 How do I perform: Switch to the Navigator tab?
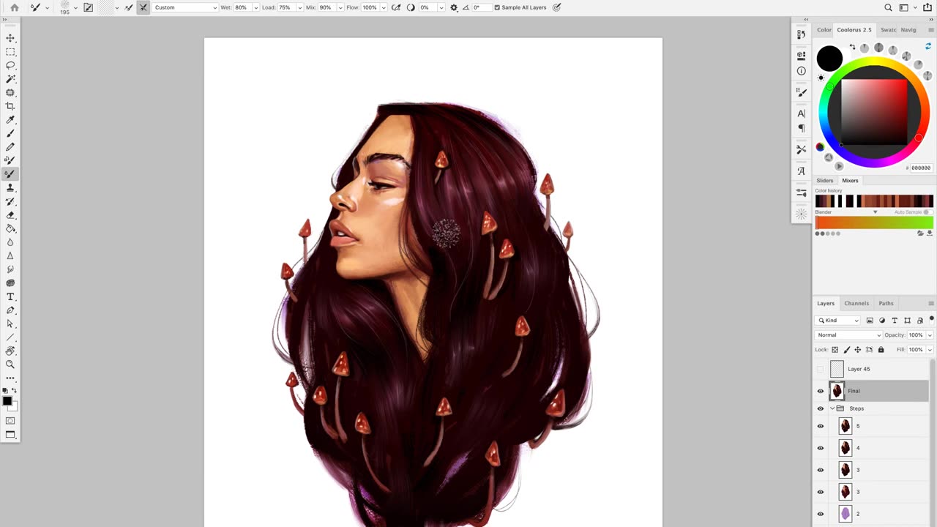pos(908,30)
